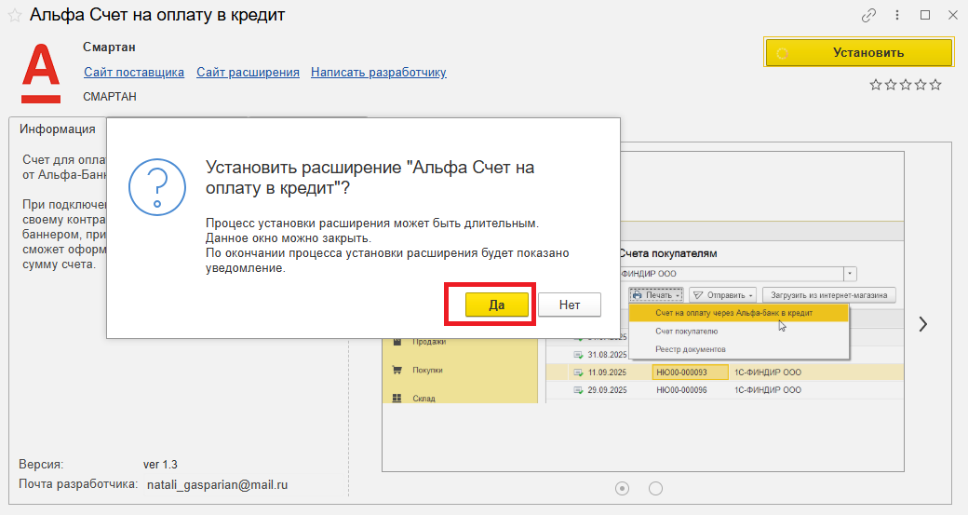
Task: Open the three-dot more options menu
Action: tap(897, 16)
